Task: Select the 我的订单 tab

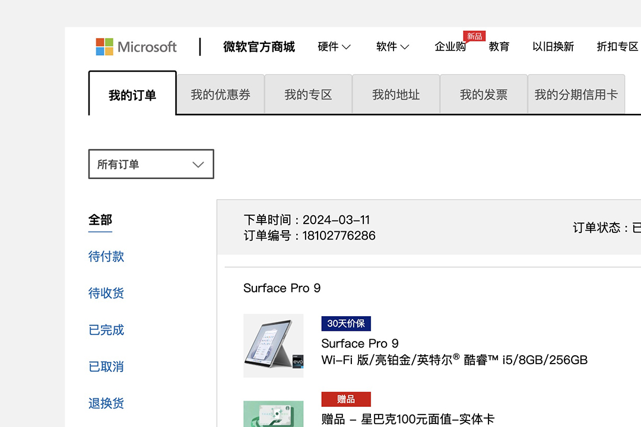Action: (132, 95)
